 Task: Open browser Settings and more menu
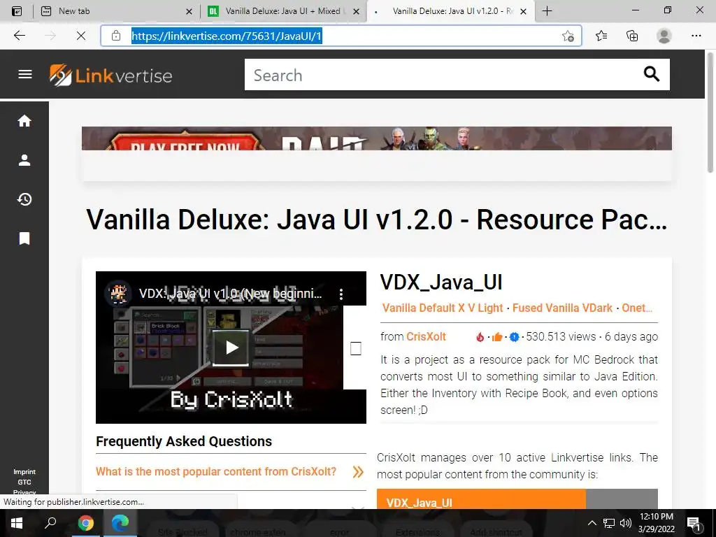click(x=696, y=36)
